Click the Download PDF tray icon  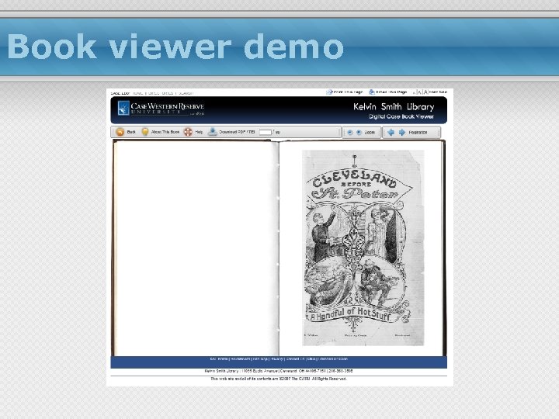point(213,132)
